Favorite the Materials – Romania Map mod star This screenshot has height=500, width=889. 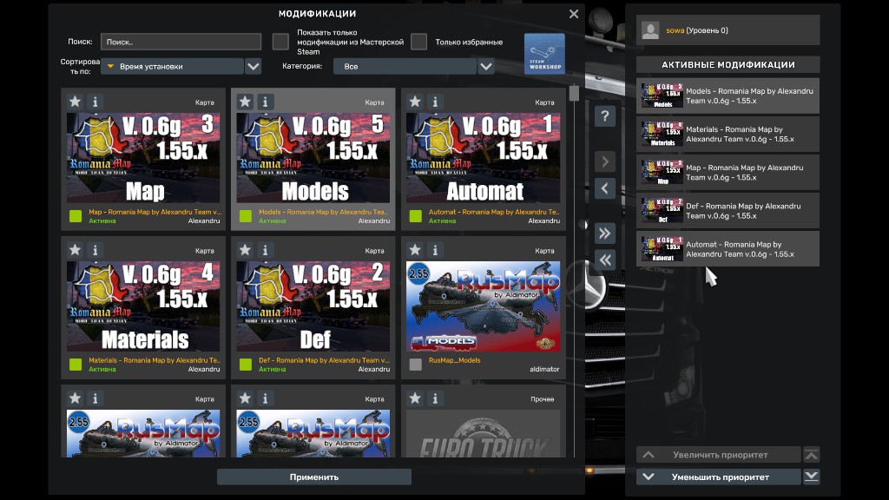(x=75, y=250)
